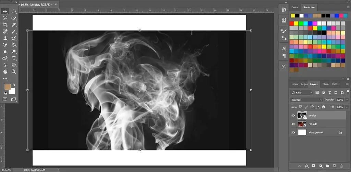Open the Kind filter dropdown

pyautogui.click(x=301, y=92)
